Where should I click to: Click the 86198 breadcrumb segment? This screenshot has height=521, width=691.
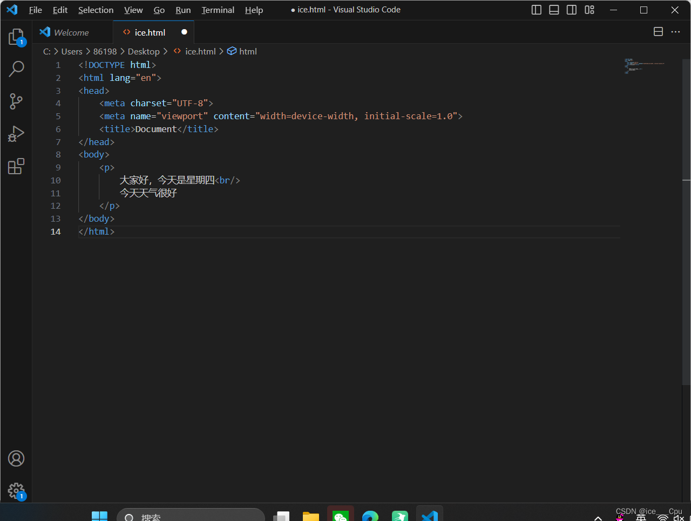(x=105, y=51)
